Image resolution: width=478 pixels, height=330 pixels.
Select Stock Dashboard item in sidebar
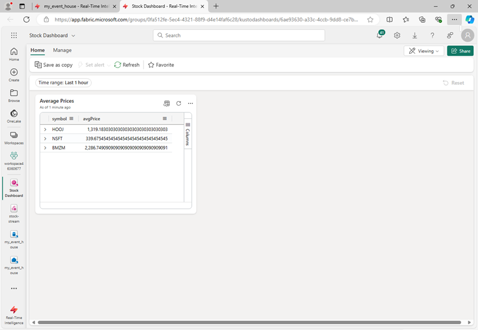tap(14, 188)
